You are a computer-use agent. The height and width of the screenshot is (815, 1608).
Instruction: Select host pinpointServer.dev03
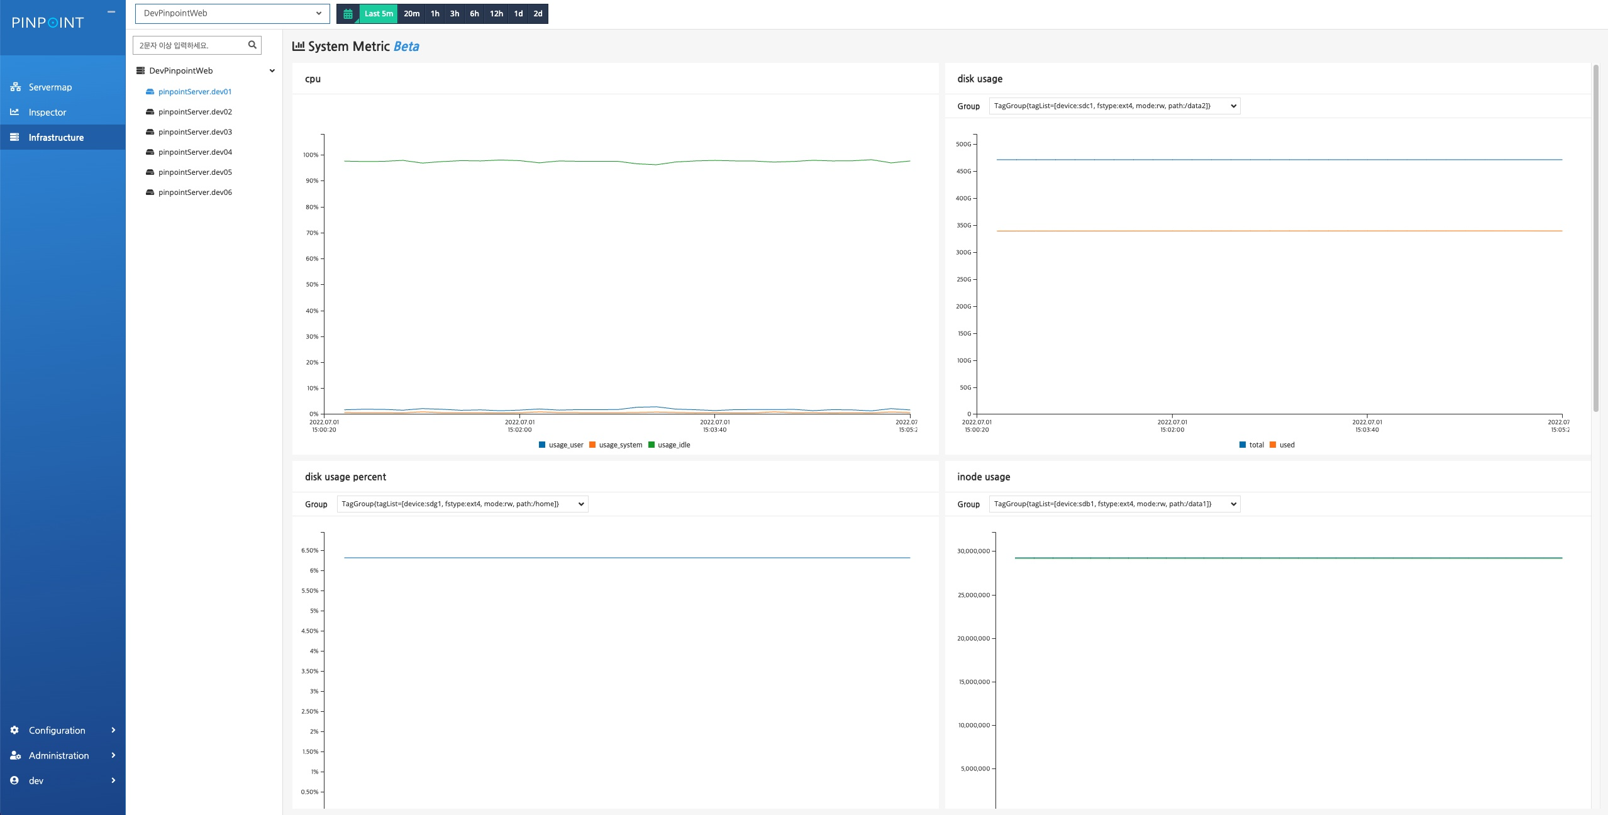point(195,132)
